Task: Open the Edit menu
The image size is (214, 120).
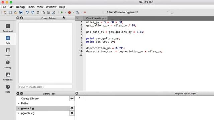Action: pos(11,7)
